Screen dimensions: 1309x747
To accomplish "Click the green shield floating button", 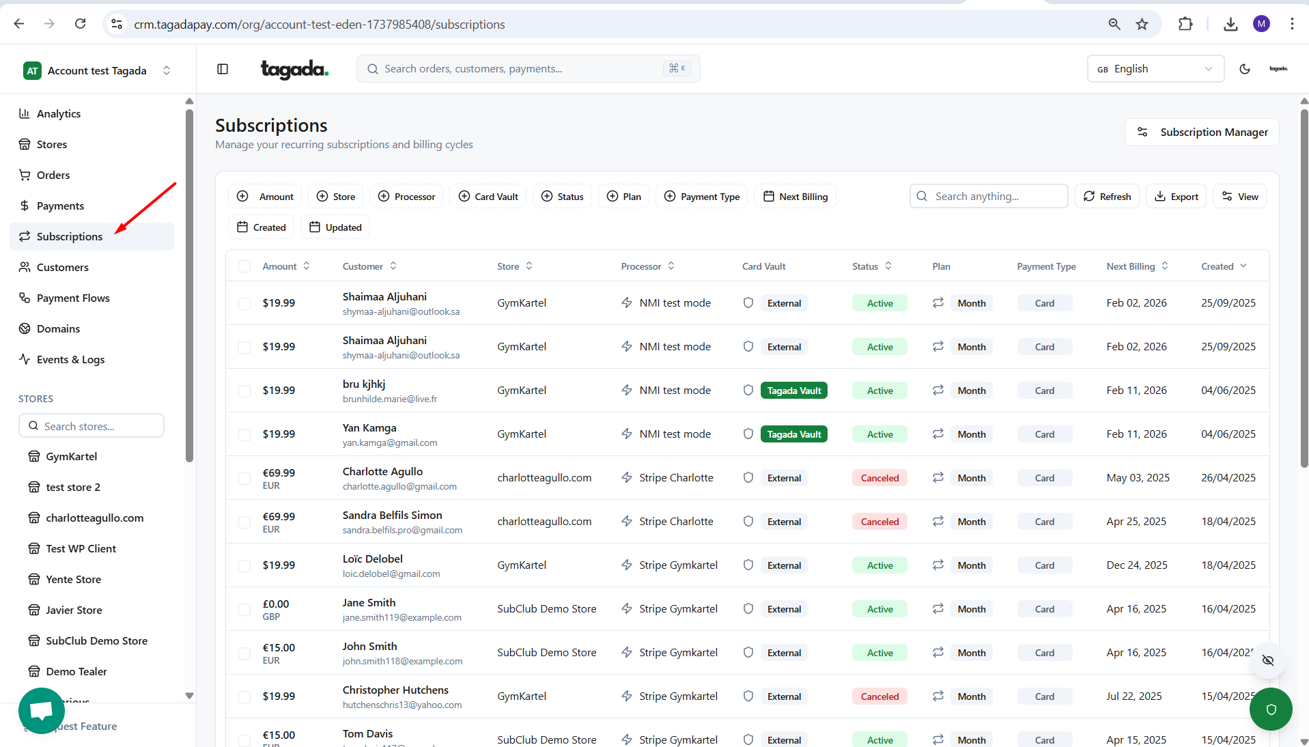I will point(1270,709).
